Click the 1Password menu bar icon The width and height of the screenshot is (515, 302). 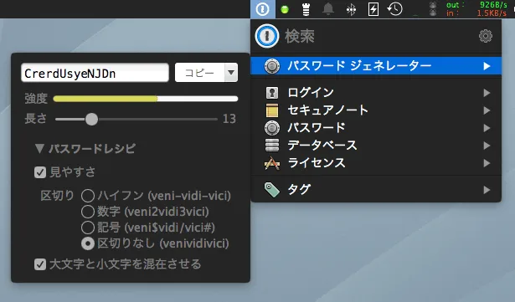click(262, 9)
